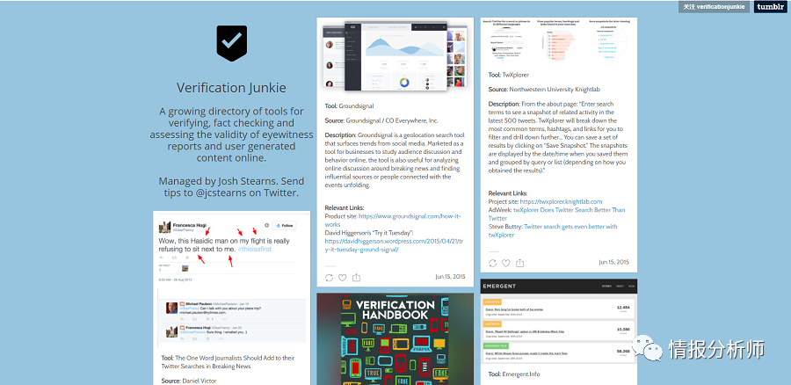Reblog the TwXplorer post

[x=493, y=263]
